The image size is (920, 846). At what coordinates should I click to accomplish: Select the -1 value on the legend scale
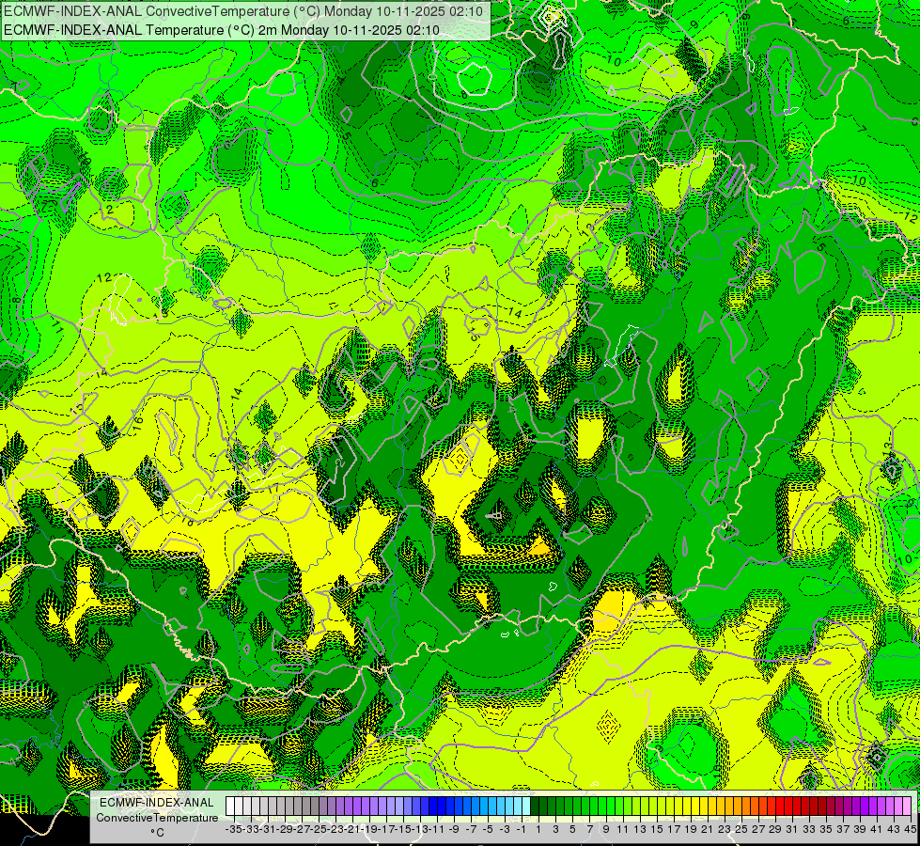click(x=522, y=829)
